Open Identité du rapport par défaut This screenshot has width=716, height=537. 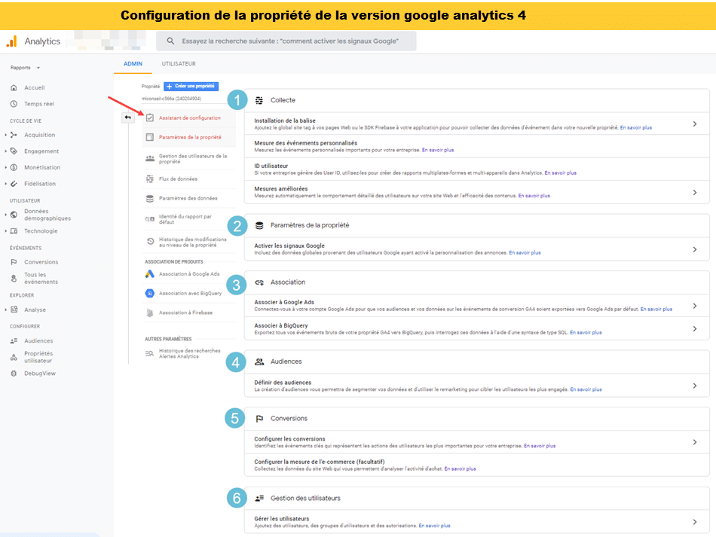click(x=189, y=219)
